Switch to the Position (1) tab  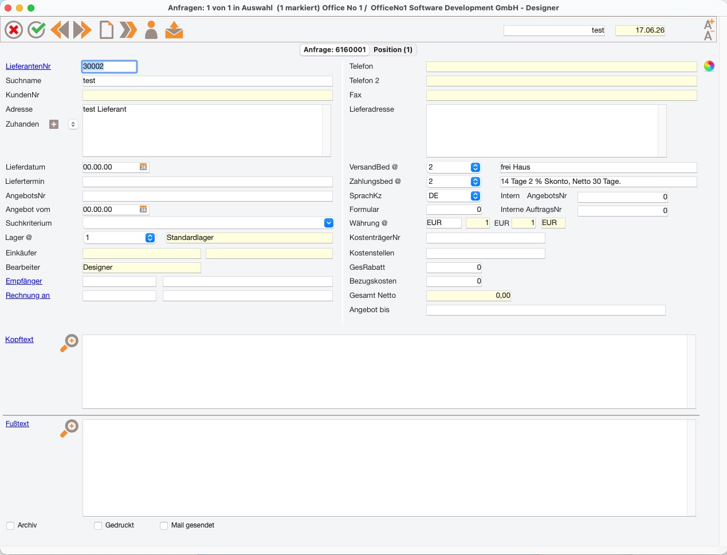pyautogui.click(x=393, y=50)
